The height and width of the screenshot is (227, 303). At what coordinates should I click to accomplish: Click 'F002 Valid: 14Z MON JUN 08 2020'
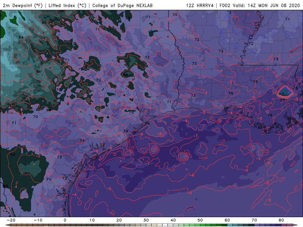[x=259, y=6]
